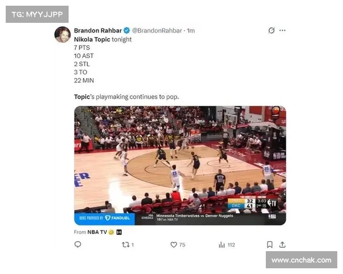343x274 pixels.
Task: Open the @BrandonRahbar handle link
Action: [157, 31]
